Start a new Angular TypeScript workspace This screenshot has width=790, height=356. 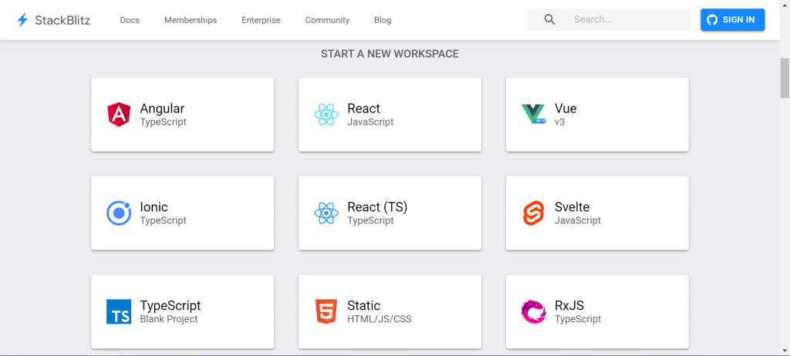182,114
